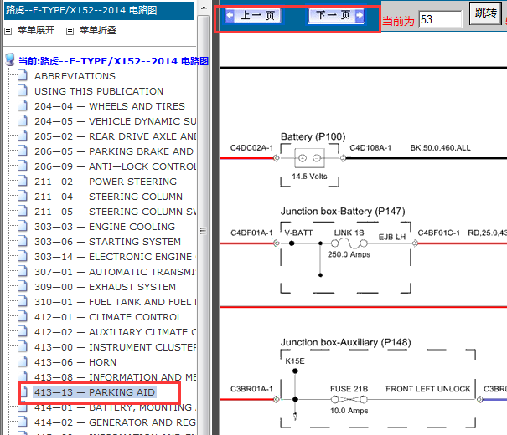507x435 pixels.
Task: Select 204-04 WHEELS AND TIRES
Action: tap(110, 106)
